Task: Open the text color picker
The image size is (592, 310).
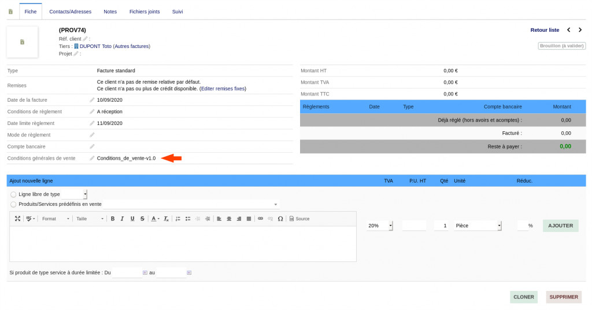Action: (155, 219)
